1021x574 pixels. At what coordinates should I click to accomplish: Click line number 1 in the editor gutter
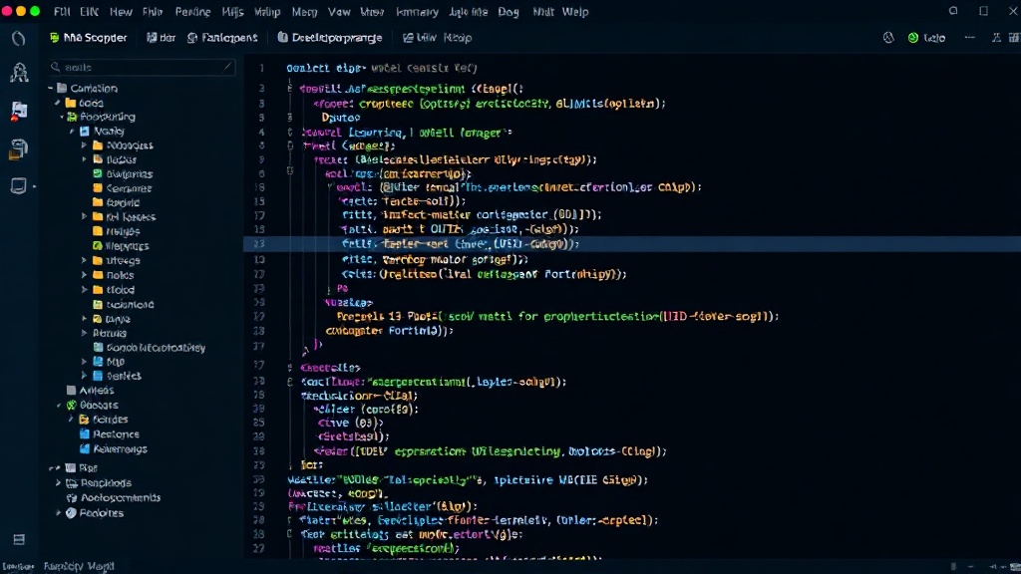click(262, 68)
